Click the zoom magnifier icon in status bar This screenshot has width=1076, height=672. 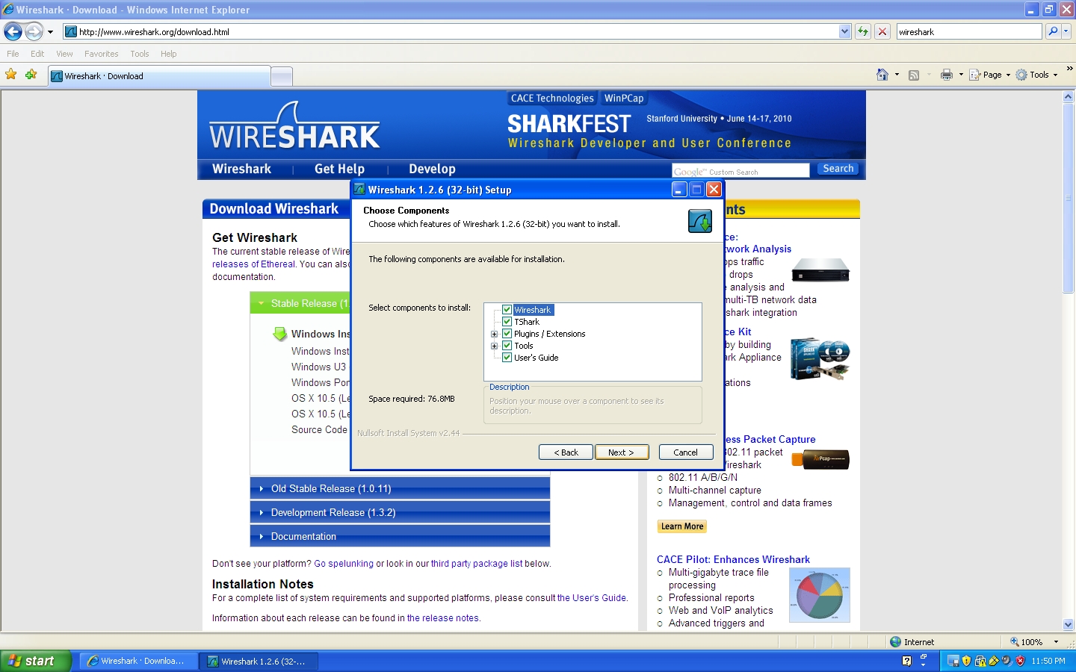(x=1015, y=641)
